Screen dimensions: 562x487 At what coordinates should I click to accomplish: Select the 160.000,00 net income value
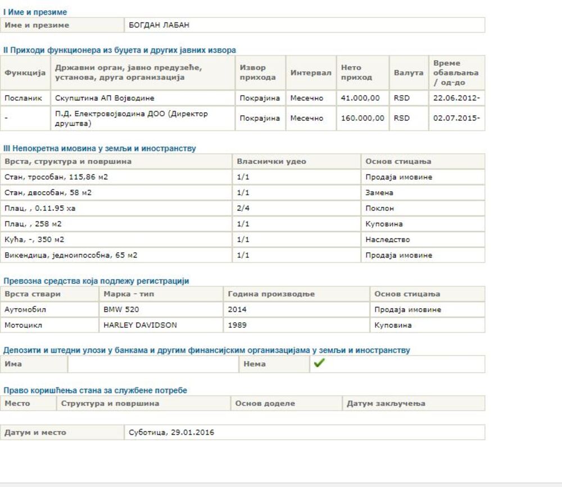coord(362,118)
